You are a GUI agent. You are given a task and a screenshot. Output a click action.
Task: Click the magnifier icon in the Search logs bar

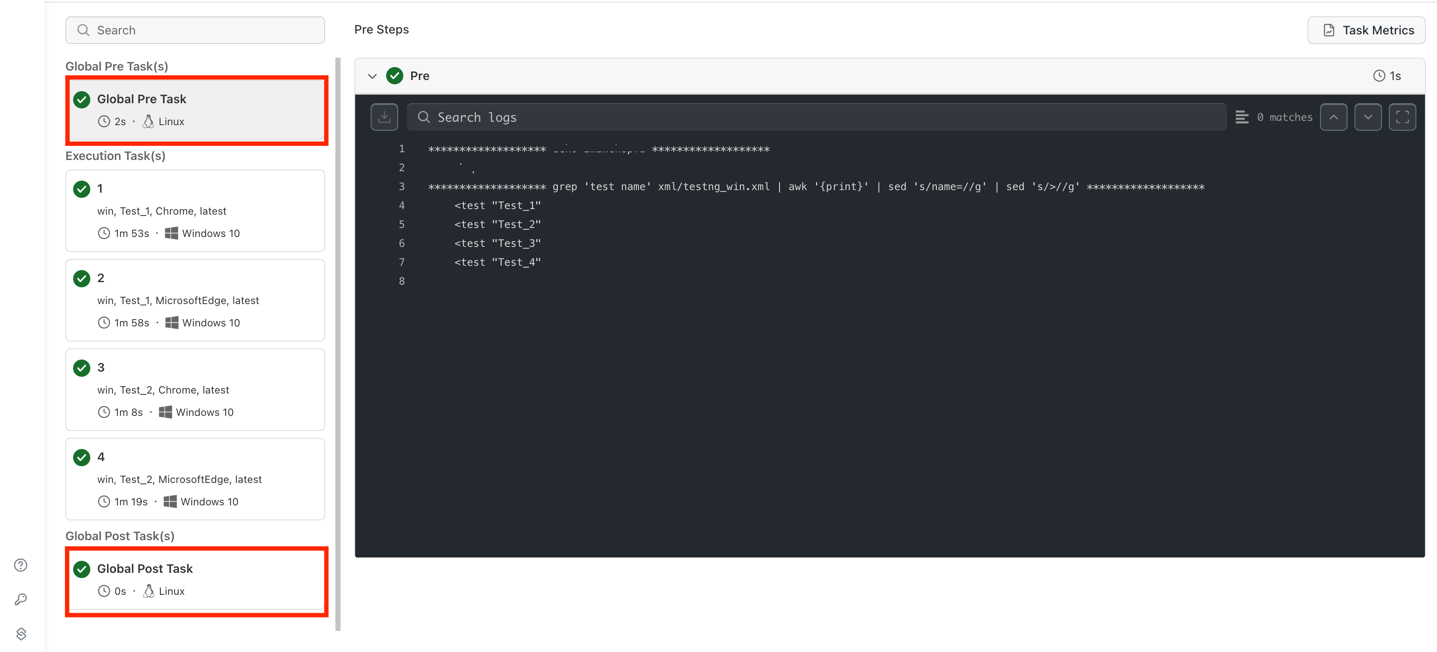pos(424,117)
